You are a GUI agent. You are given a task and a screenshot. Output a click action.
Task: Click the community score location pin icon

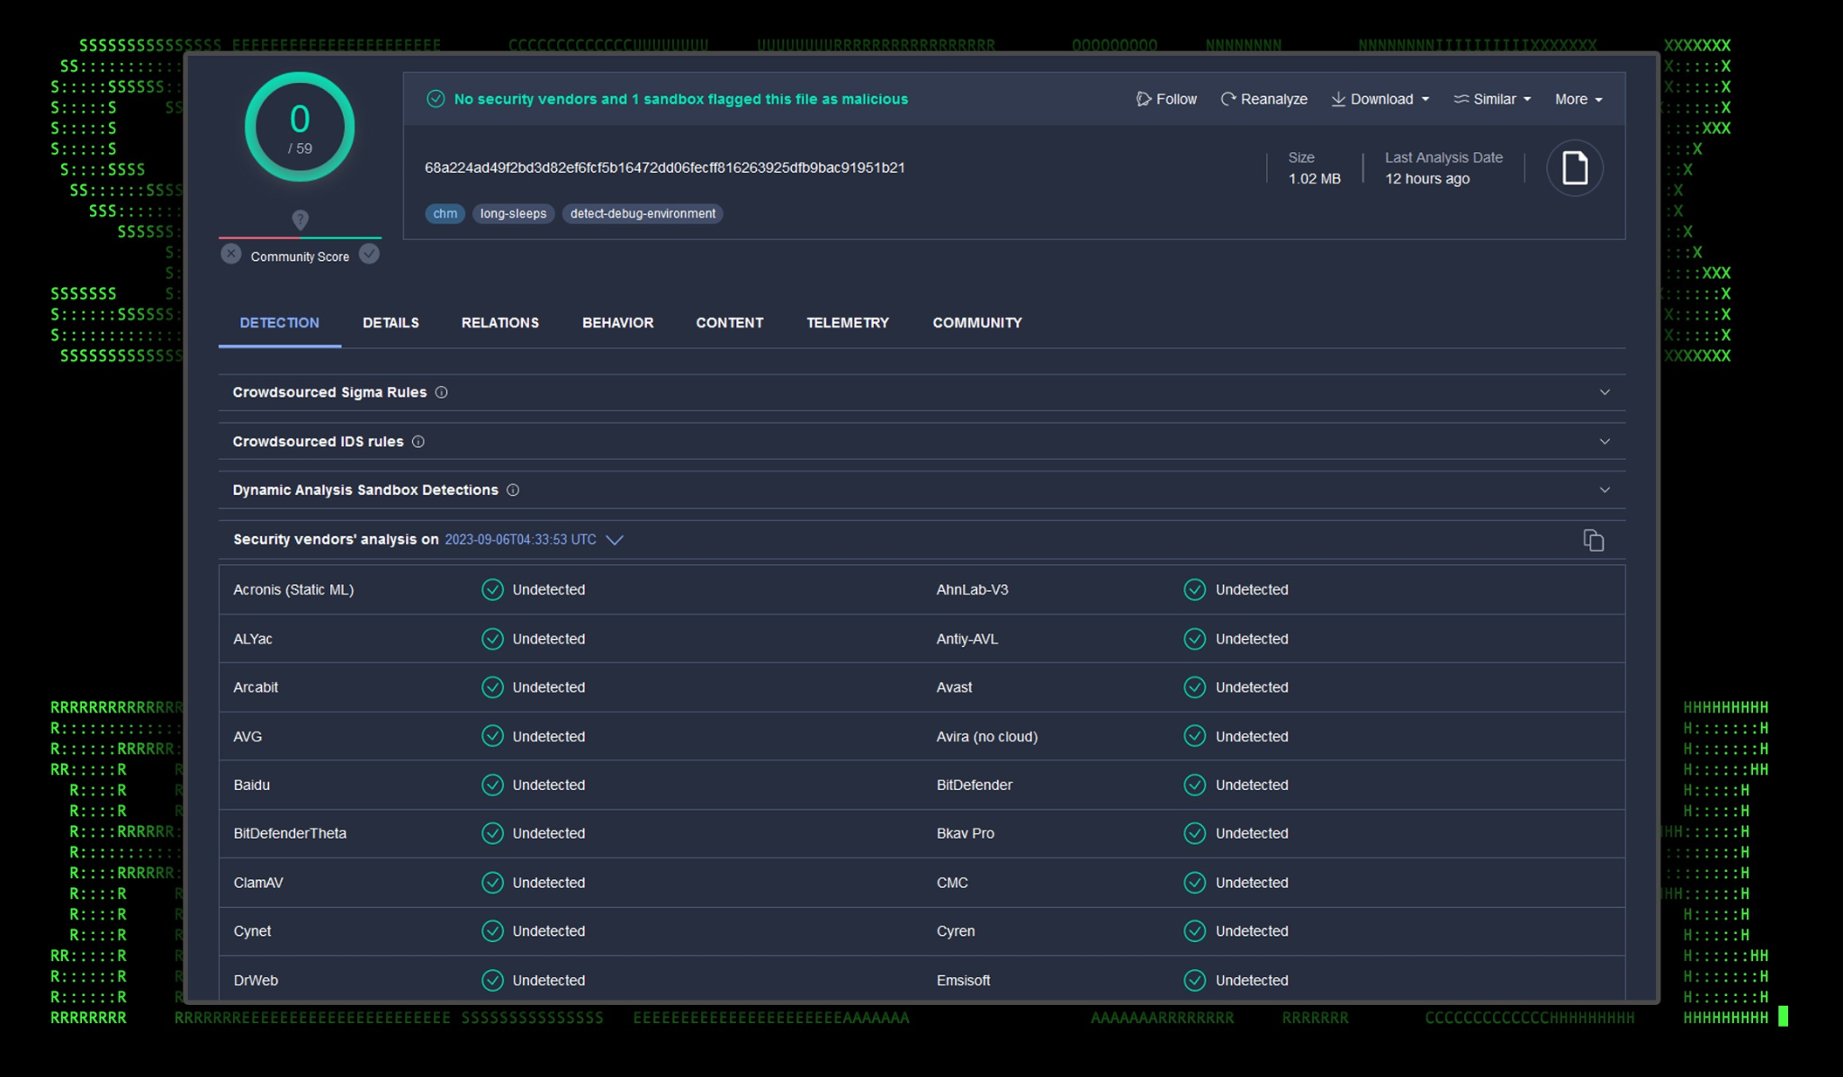[301, 220]
